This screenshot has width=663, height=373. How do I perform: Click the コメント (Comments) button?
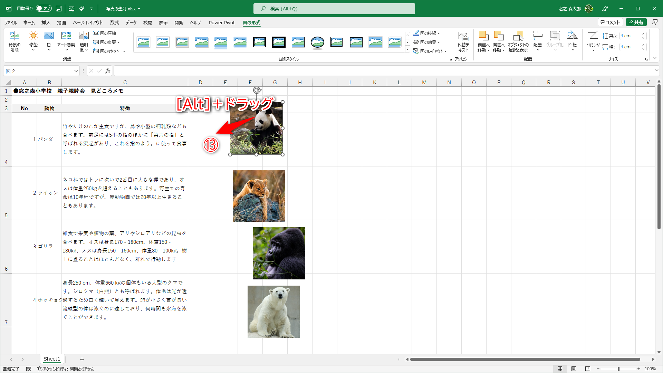click(611, 22)
